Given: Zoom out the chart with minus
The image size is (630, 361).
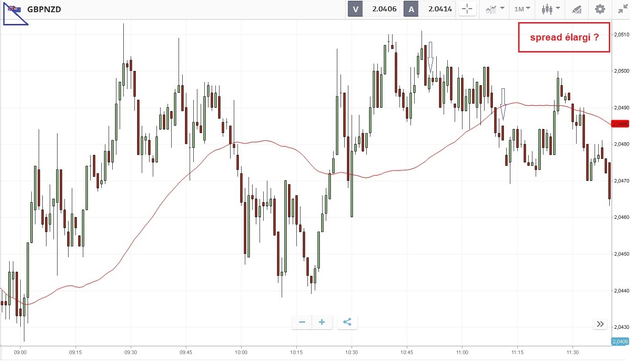Looking at the screenshot, I should click(302, 322).
